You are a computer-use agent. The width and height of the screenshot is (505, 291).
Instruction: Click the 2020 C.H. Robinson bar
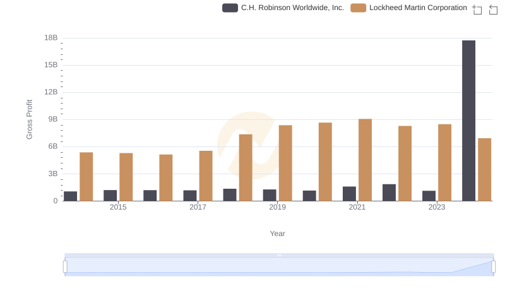(309, 196)
